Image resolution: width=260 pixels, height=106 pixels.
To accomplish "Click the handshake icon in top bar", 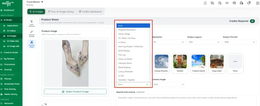I will point(227,3).
